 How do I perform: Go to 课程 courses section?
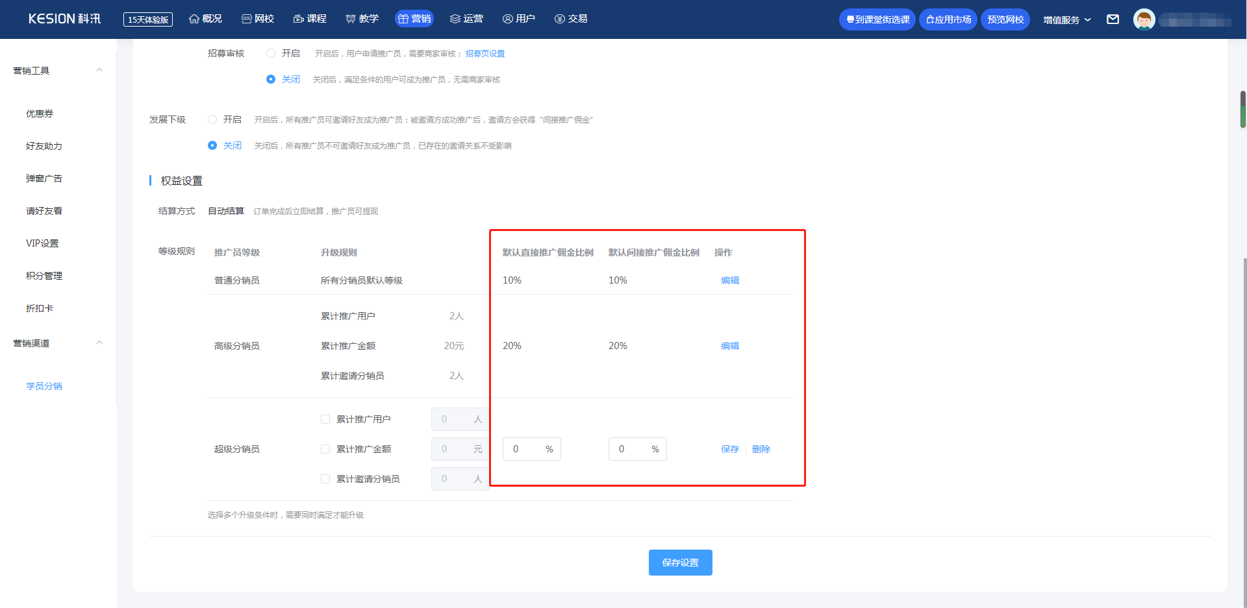point(310,19)
